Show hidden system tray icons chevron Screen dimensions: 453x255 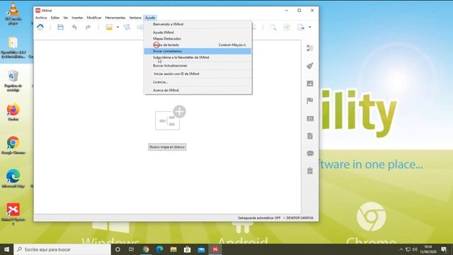pos(401,249)
